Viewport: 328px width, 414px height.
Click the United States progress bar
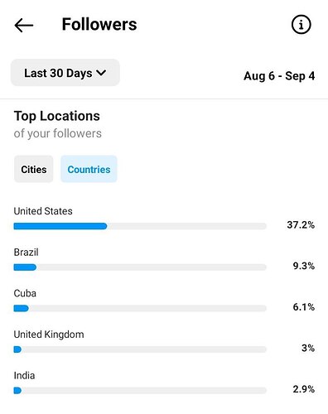140,226
